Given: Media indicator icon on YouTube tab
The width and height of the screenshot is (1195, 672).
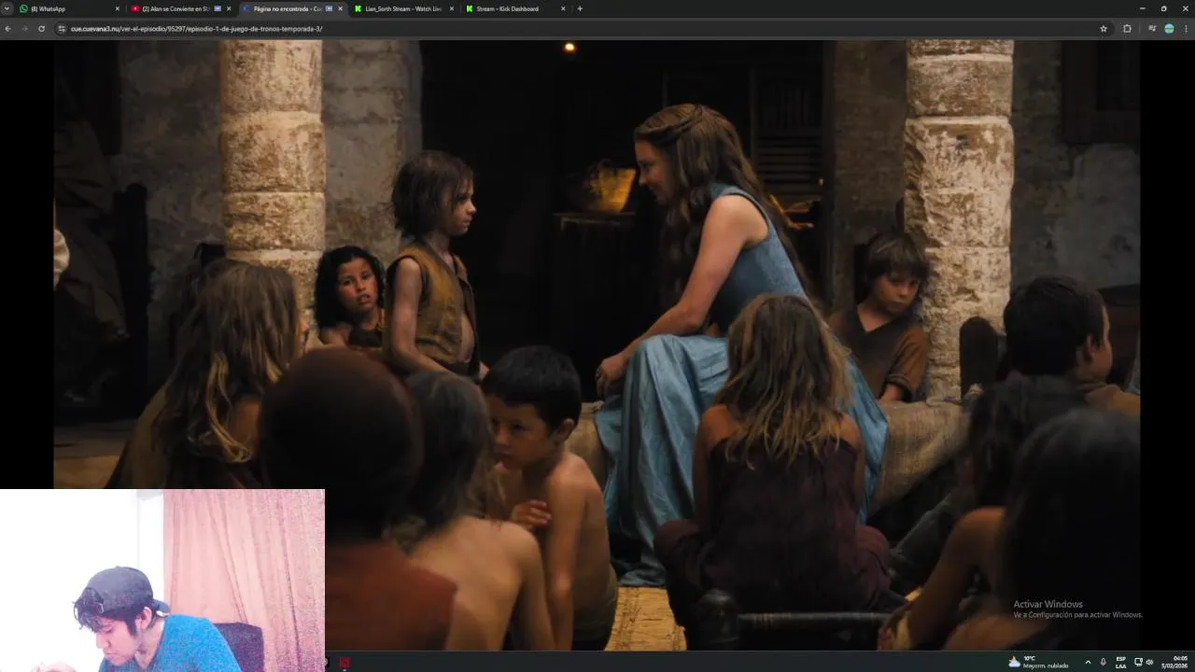Looking at the screenshot, I should click(218, 8).
